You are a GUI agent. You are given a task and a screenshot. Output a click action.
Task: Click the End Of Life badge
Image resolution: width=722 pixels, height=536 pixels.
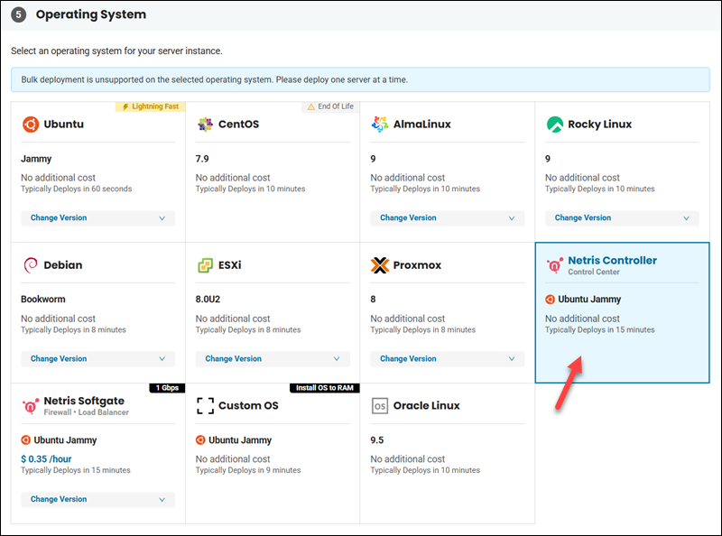[330, 106]
